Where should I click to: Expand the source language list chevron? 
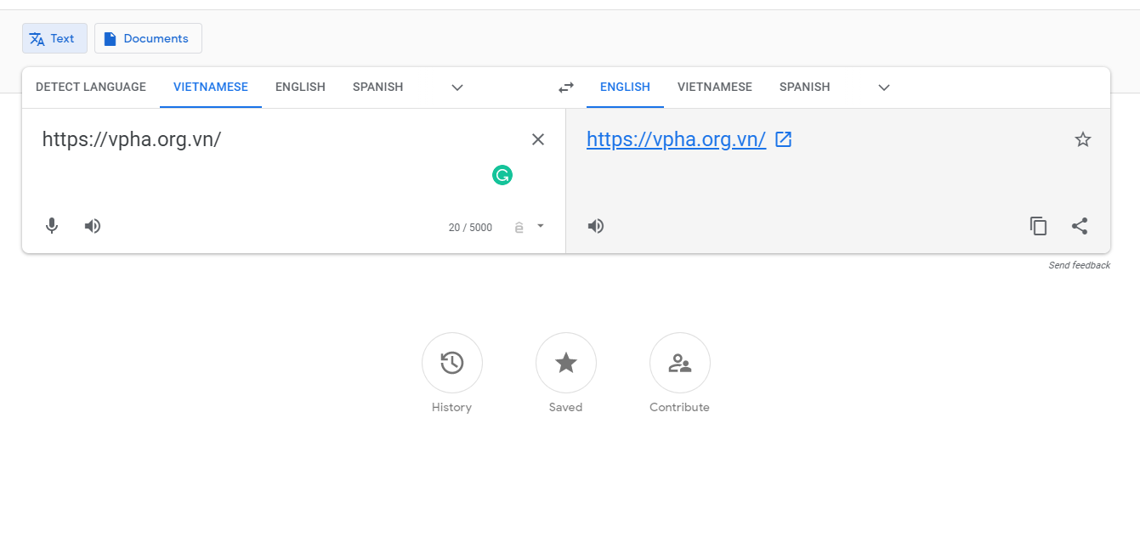click(457, 88)
